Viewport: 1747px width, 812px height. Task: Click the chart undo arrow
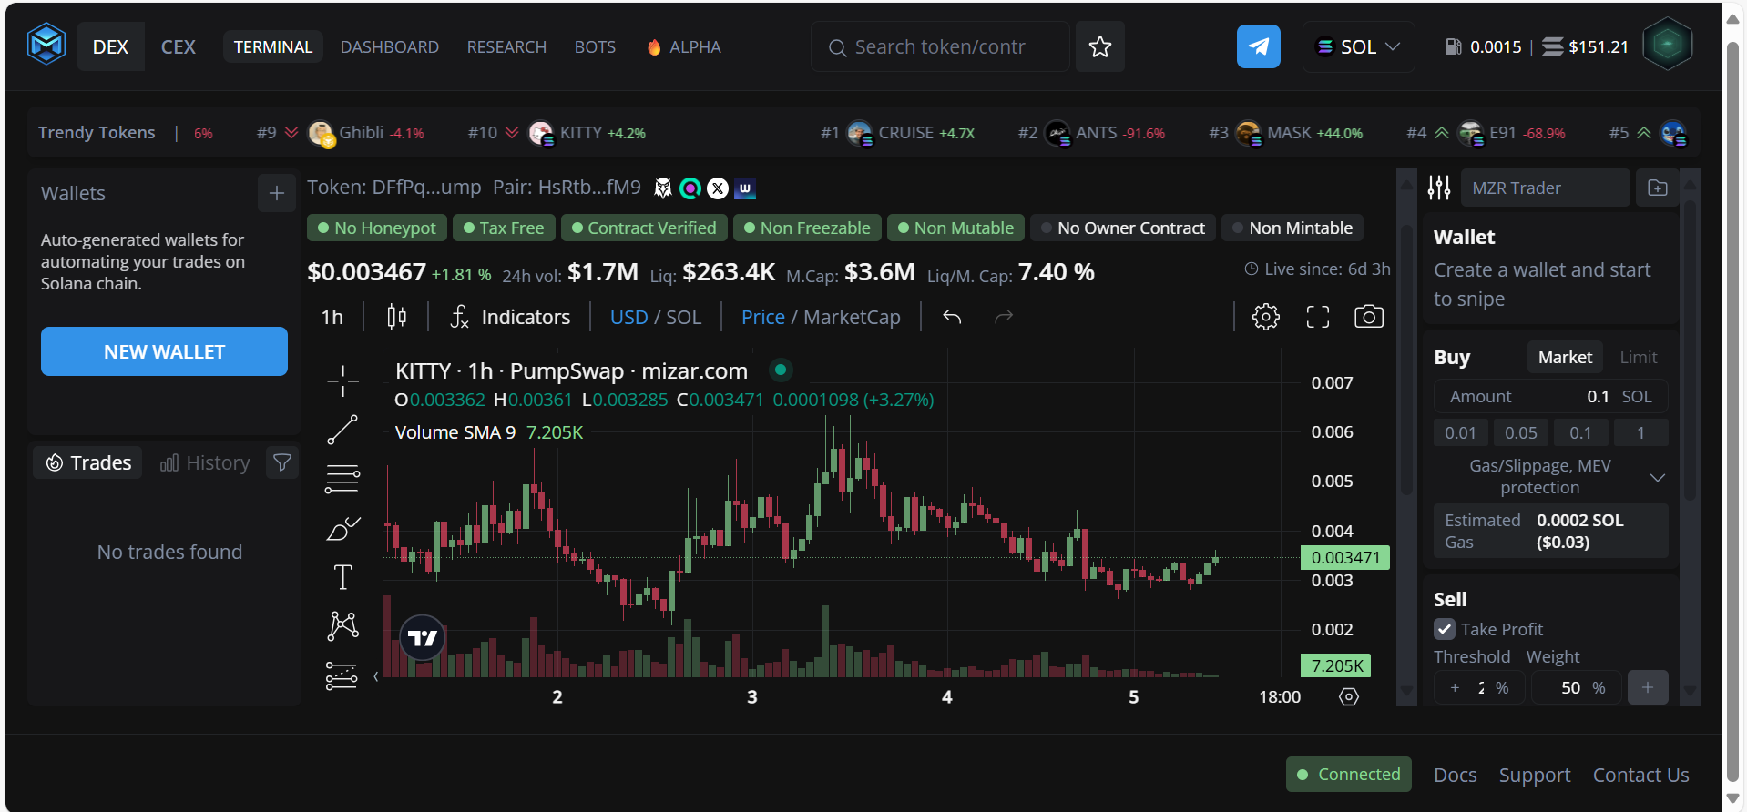point(952,317)
